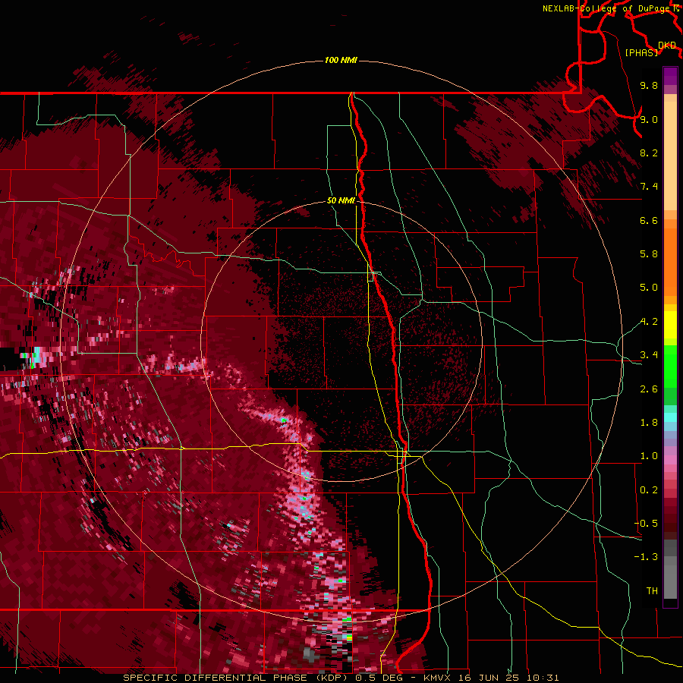Click the purple top segment of the color bar
Image resolution: width=683 pixels, height=683 pixels.
point(670,76)
